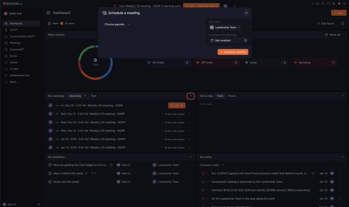Toggle status of 'ALL CLIENTS agreed' rock

pos(203,173)
